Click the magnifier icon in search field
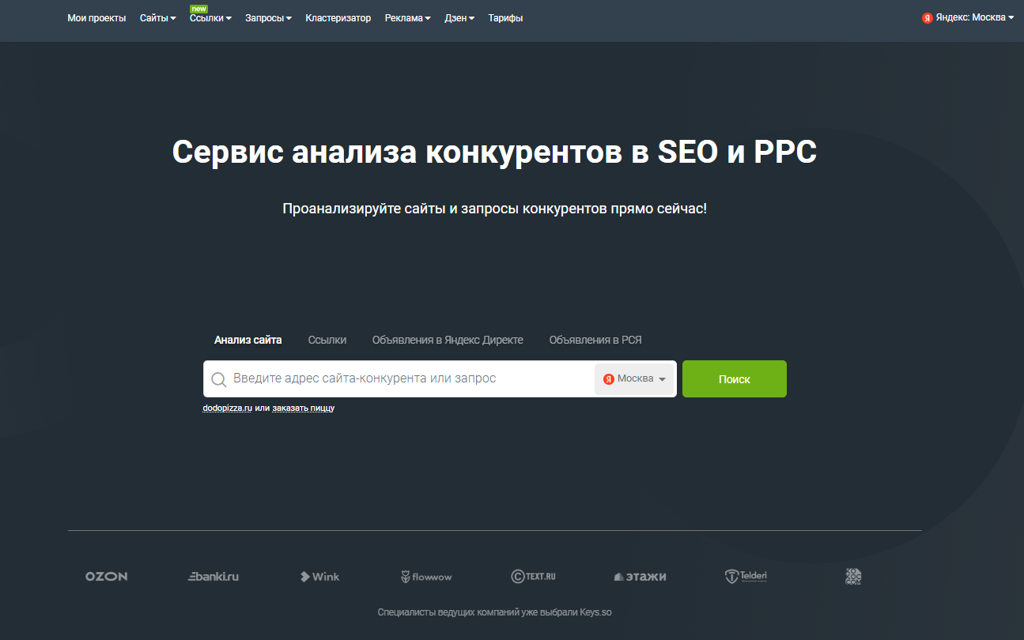1024x640 pixels. (219, 379)
